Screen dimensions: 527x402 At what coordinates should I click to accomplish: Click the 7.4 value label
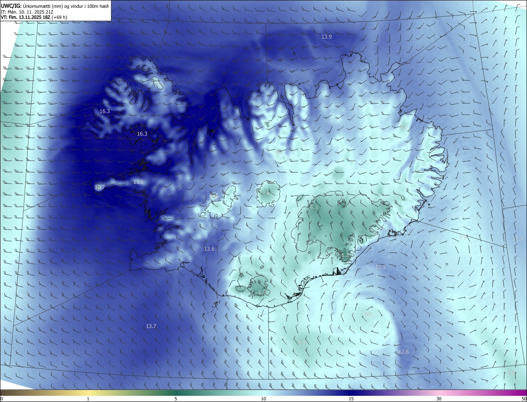pos(266,194)
